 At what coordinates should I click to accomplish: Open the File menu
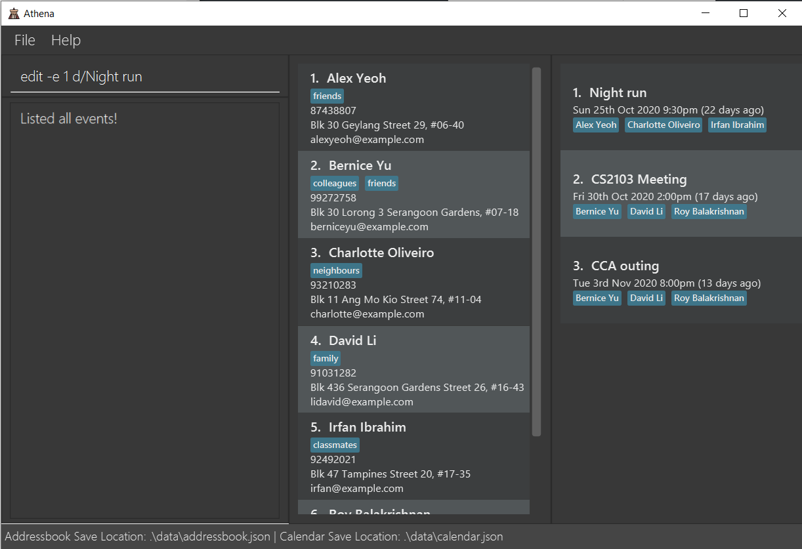coord(25,40)
